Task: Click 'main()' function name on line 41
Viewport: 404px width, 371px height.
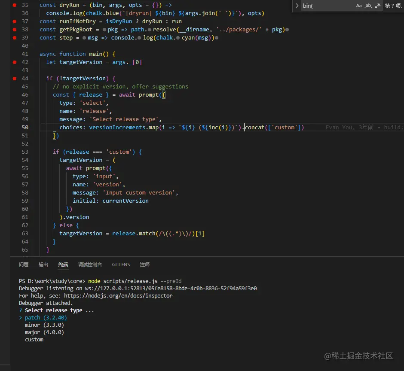Action: (99, 54)
